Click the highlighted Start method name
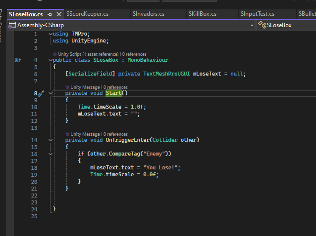Screen dimensions: 316x236 click(113, 93)
